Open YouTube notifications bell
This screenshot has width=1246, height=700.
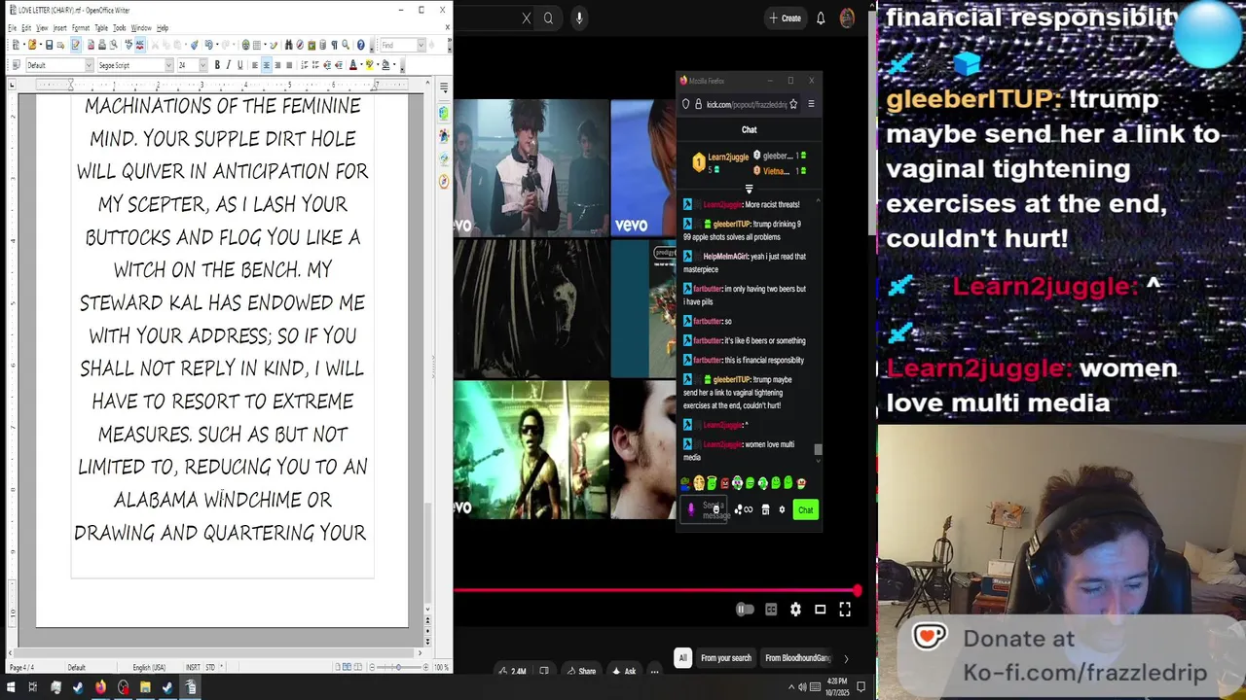coord(821,17)
